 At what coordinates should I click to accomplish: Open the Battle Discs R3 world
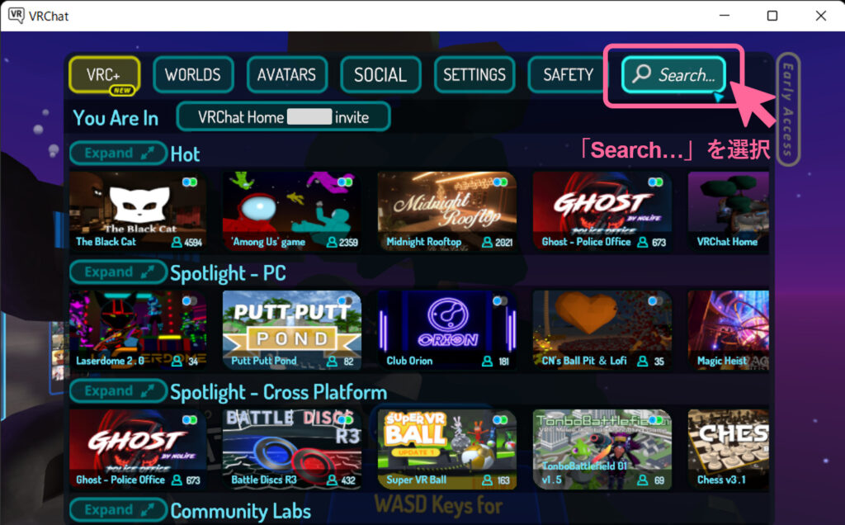point(292,450)
